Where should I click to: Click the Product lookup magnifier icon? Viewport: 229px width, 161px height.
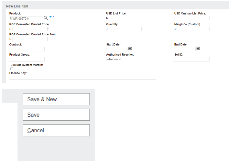(46, 18)
